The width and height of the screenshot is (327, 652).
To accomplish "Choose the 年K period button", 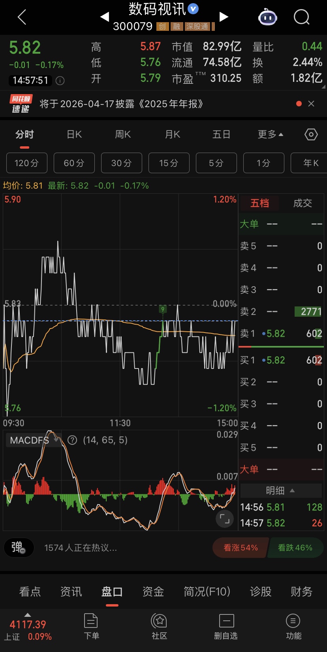I will point(309,163).
